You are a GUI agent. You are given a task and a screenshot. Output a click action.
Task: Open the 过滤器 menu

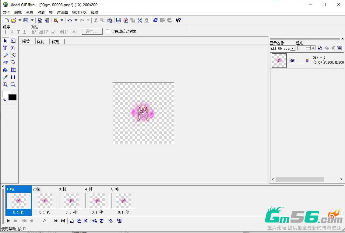click(62, 12)
